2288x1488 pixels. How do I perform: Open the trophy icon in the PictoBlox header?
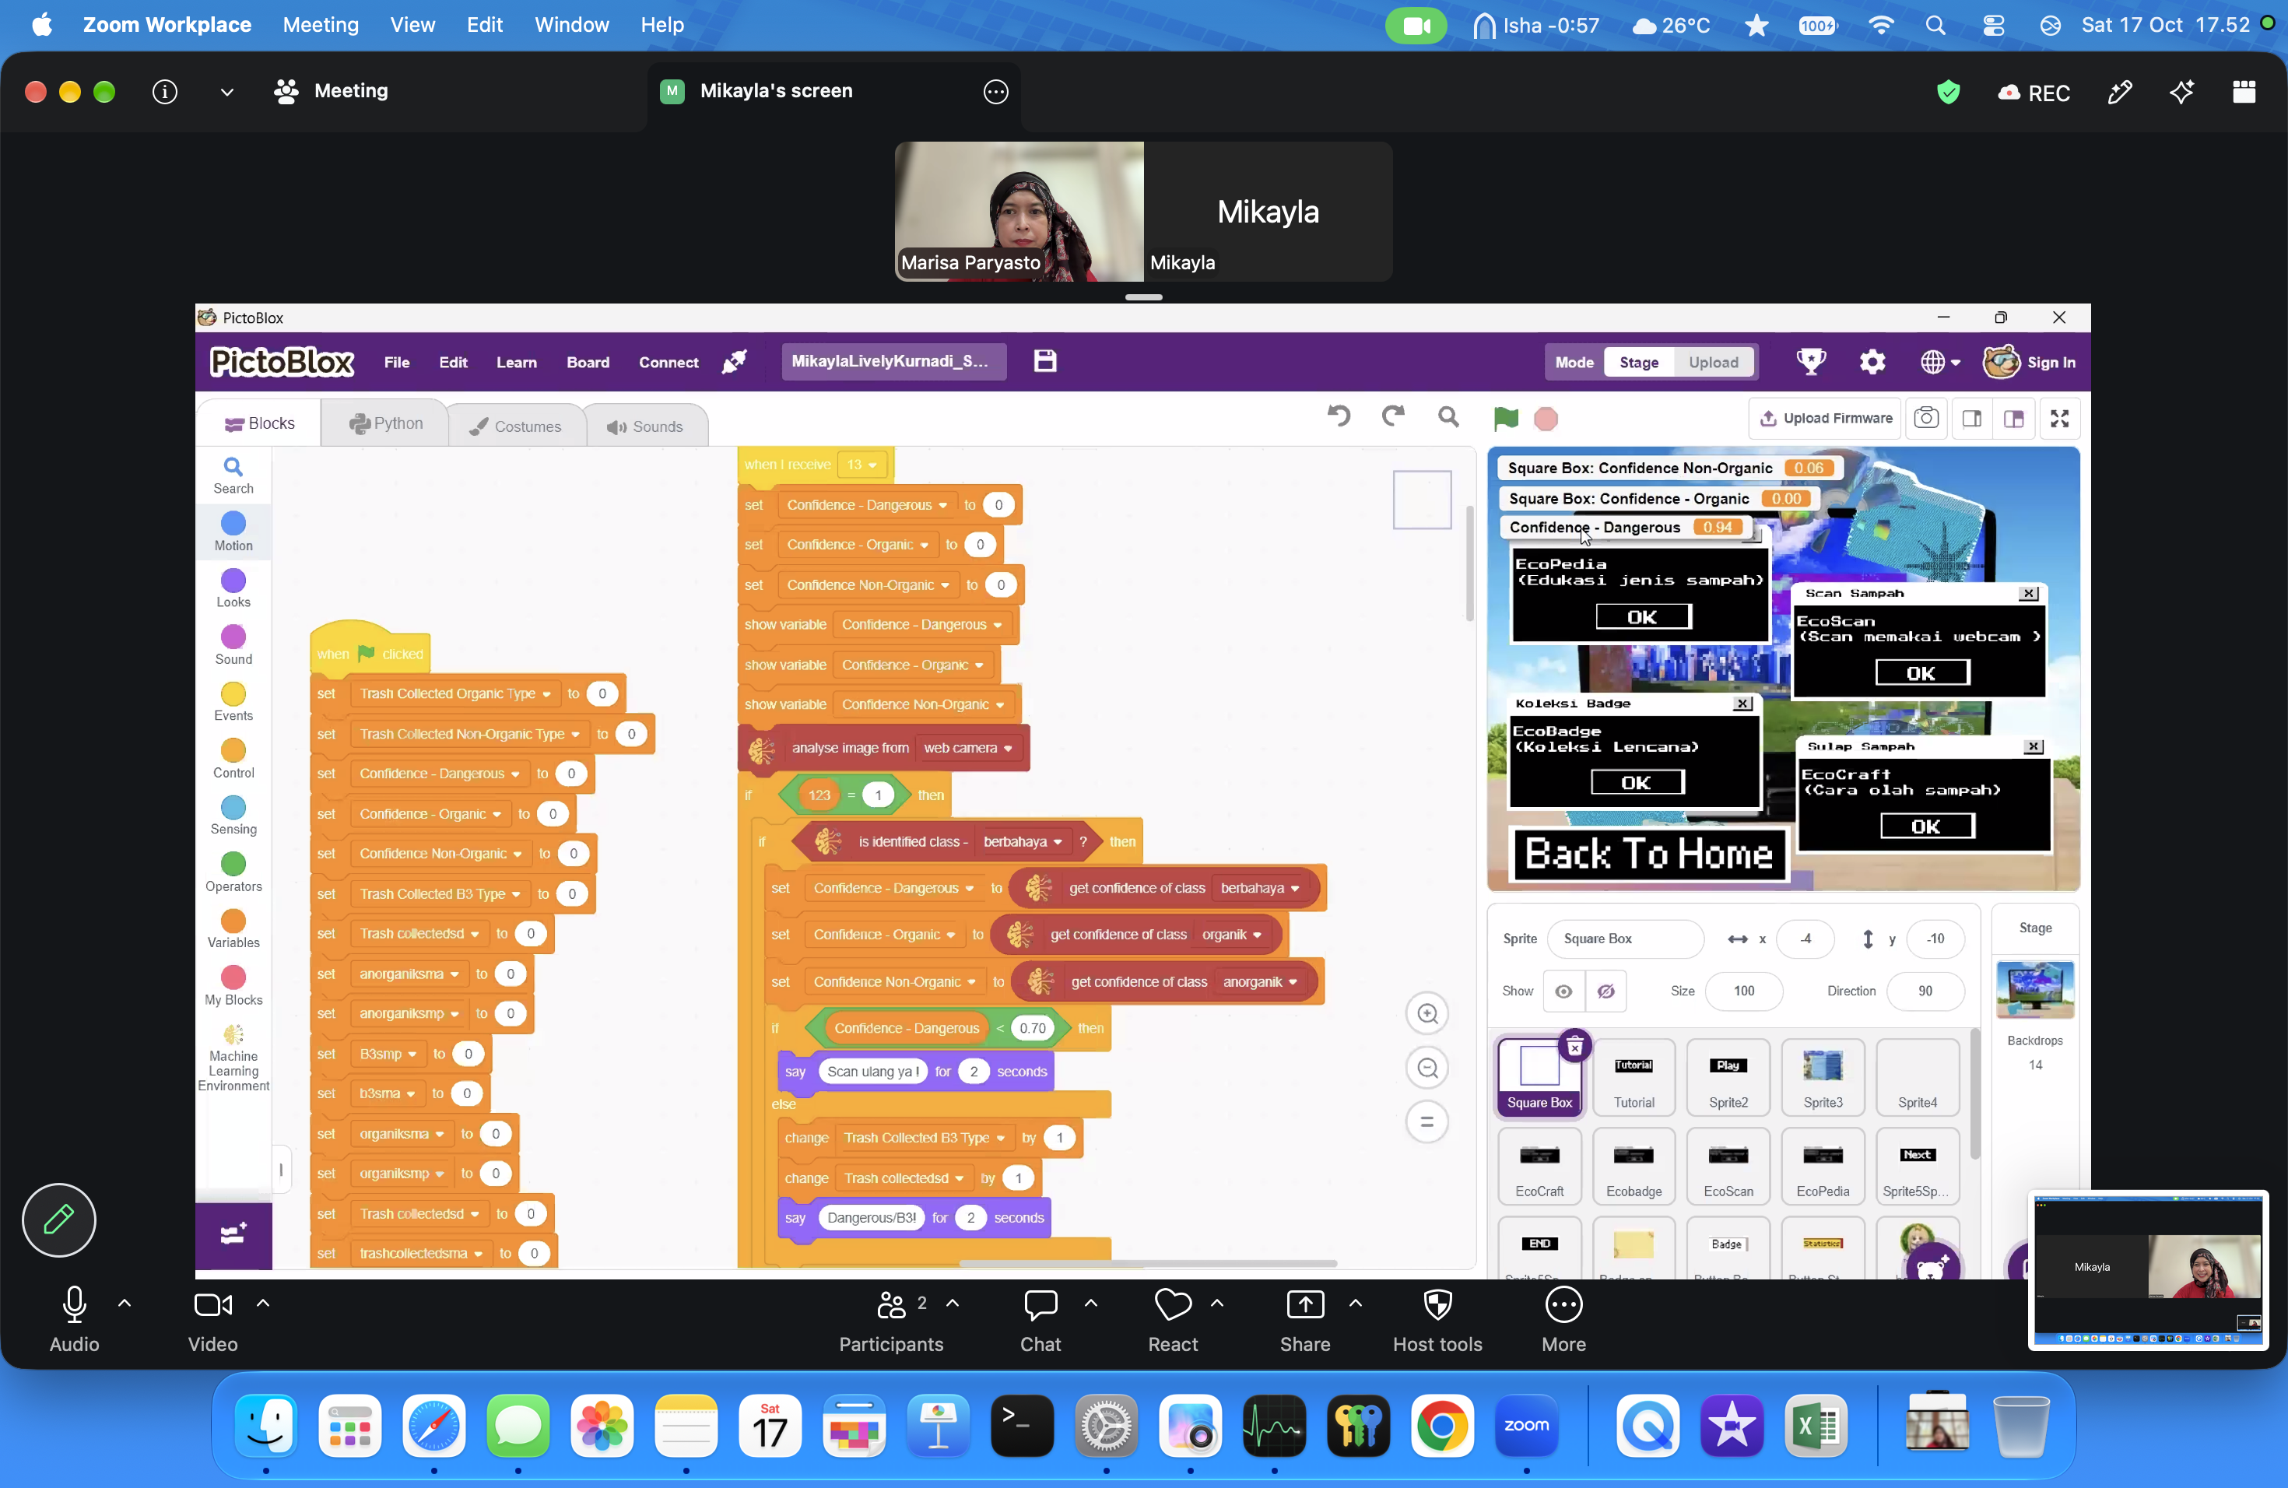[x=1811, y=361]
